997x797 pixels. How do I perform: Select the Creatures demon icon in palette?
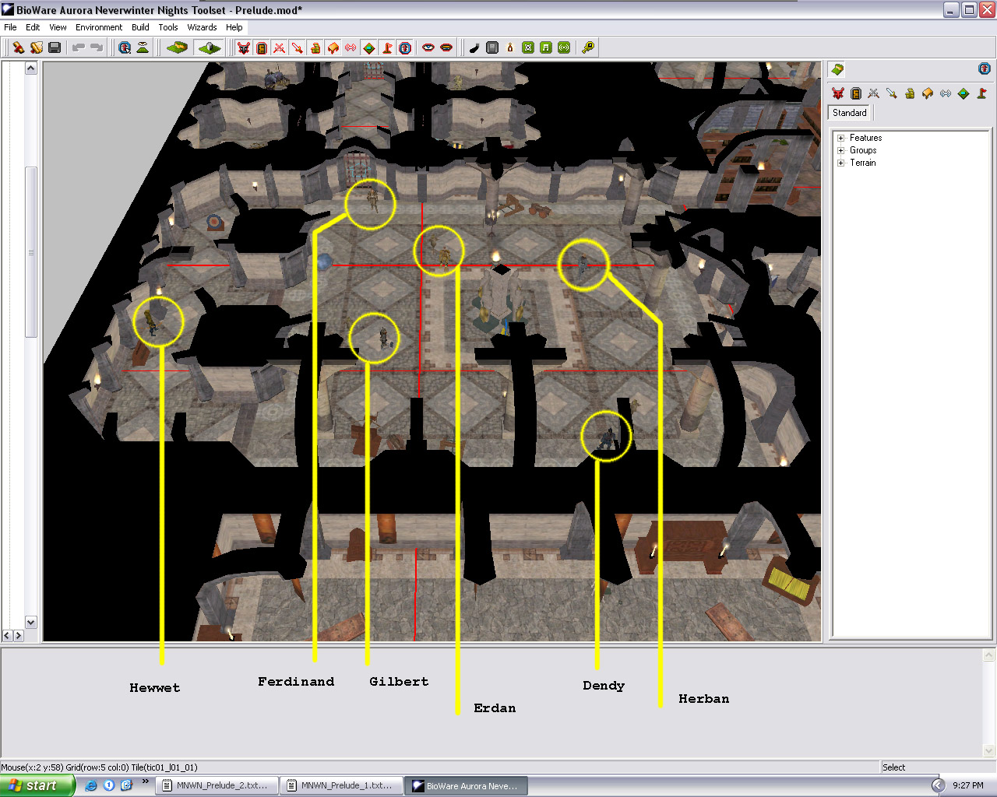coord(838,93)
